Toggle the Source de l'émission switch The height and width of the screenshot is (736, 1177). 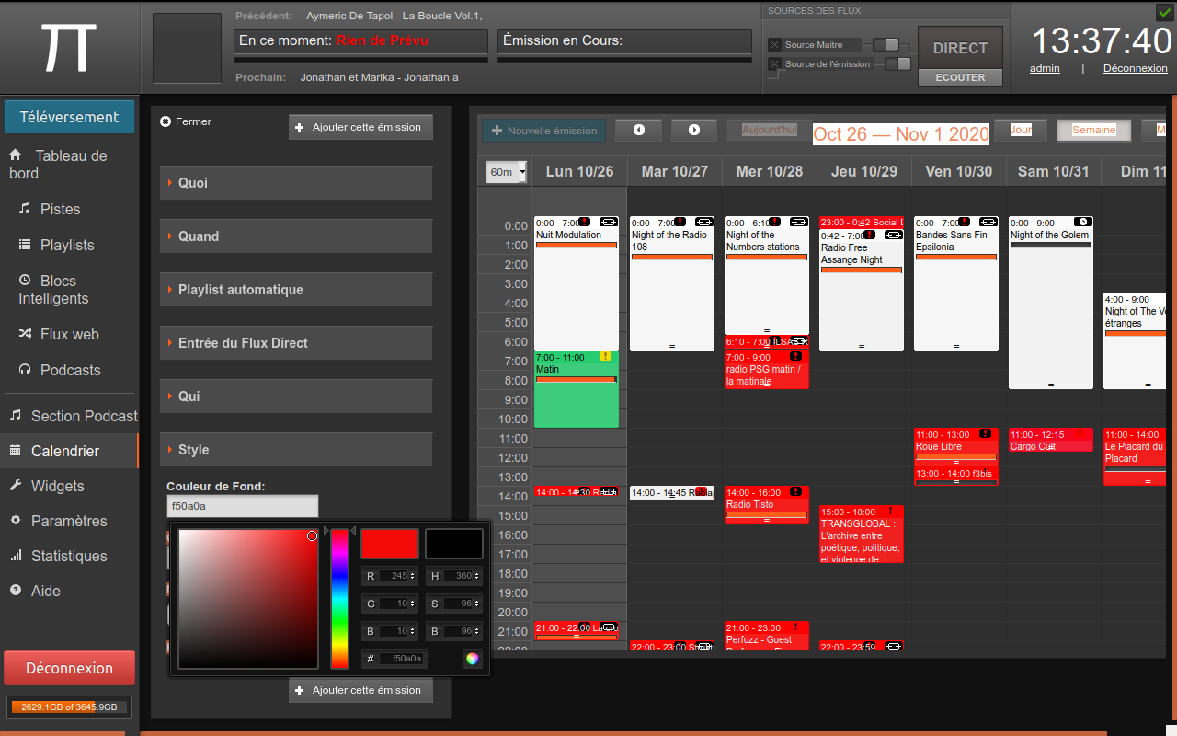(897, 63)
